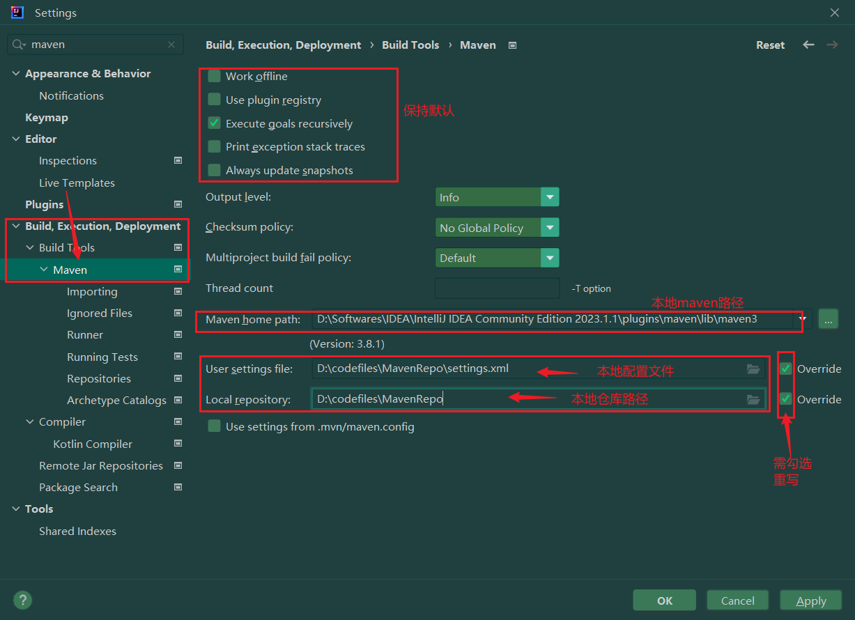This screenshot has width=855, height=620.
Task: Click Reset to revert changes
Action: click(770, 45)
